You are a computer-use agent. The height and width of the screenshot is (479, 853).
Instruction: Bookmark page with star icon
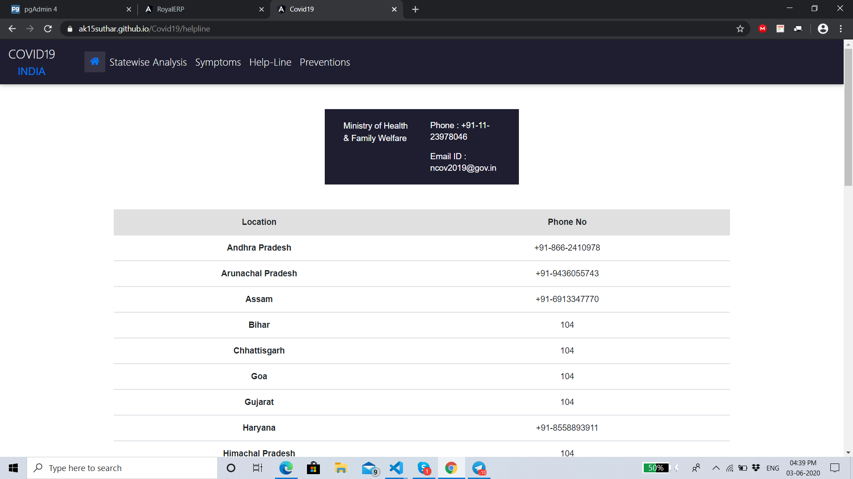(x=740, y=29)
